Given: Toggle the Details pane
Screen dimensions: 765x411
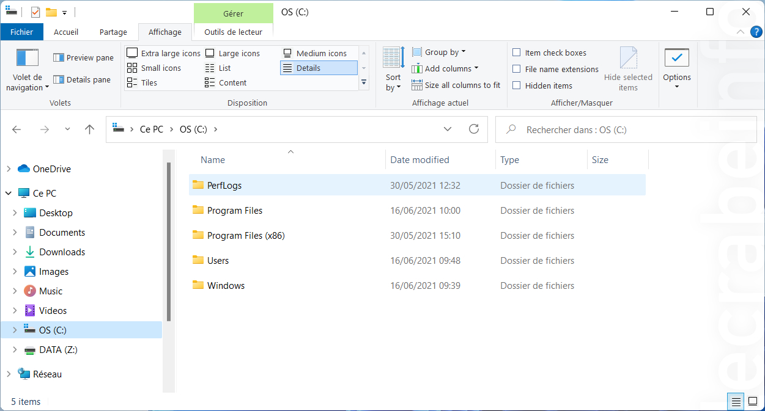Looking at the screenshot, I should tap(82, 79).
